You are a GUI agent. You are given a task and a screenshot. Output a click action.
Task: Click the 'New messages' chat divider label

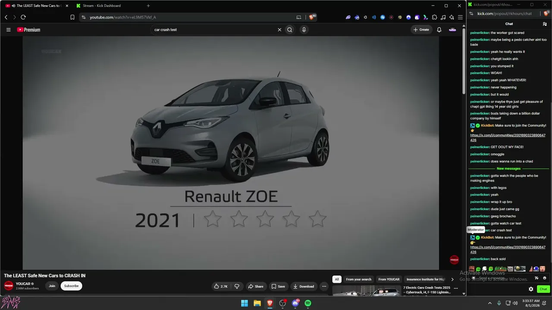(508, 169)
